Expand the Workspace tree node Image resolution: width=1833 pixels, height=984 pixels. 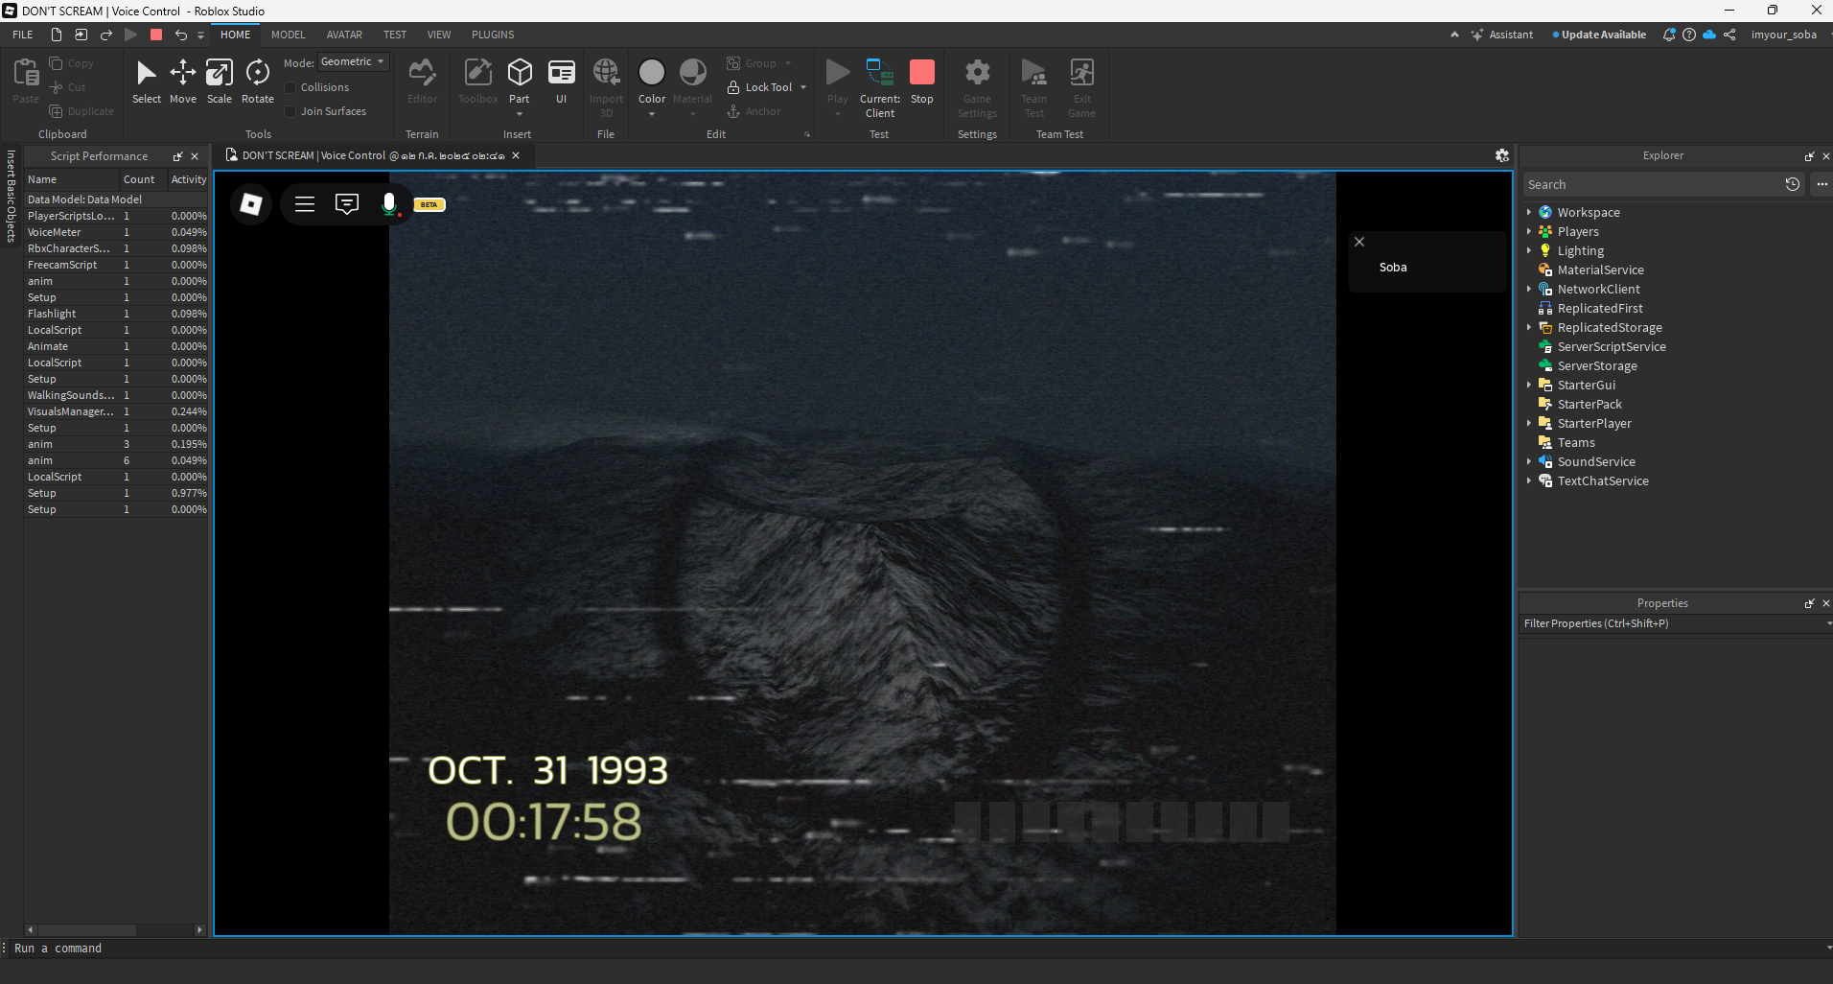click(1529, 212)
